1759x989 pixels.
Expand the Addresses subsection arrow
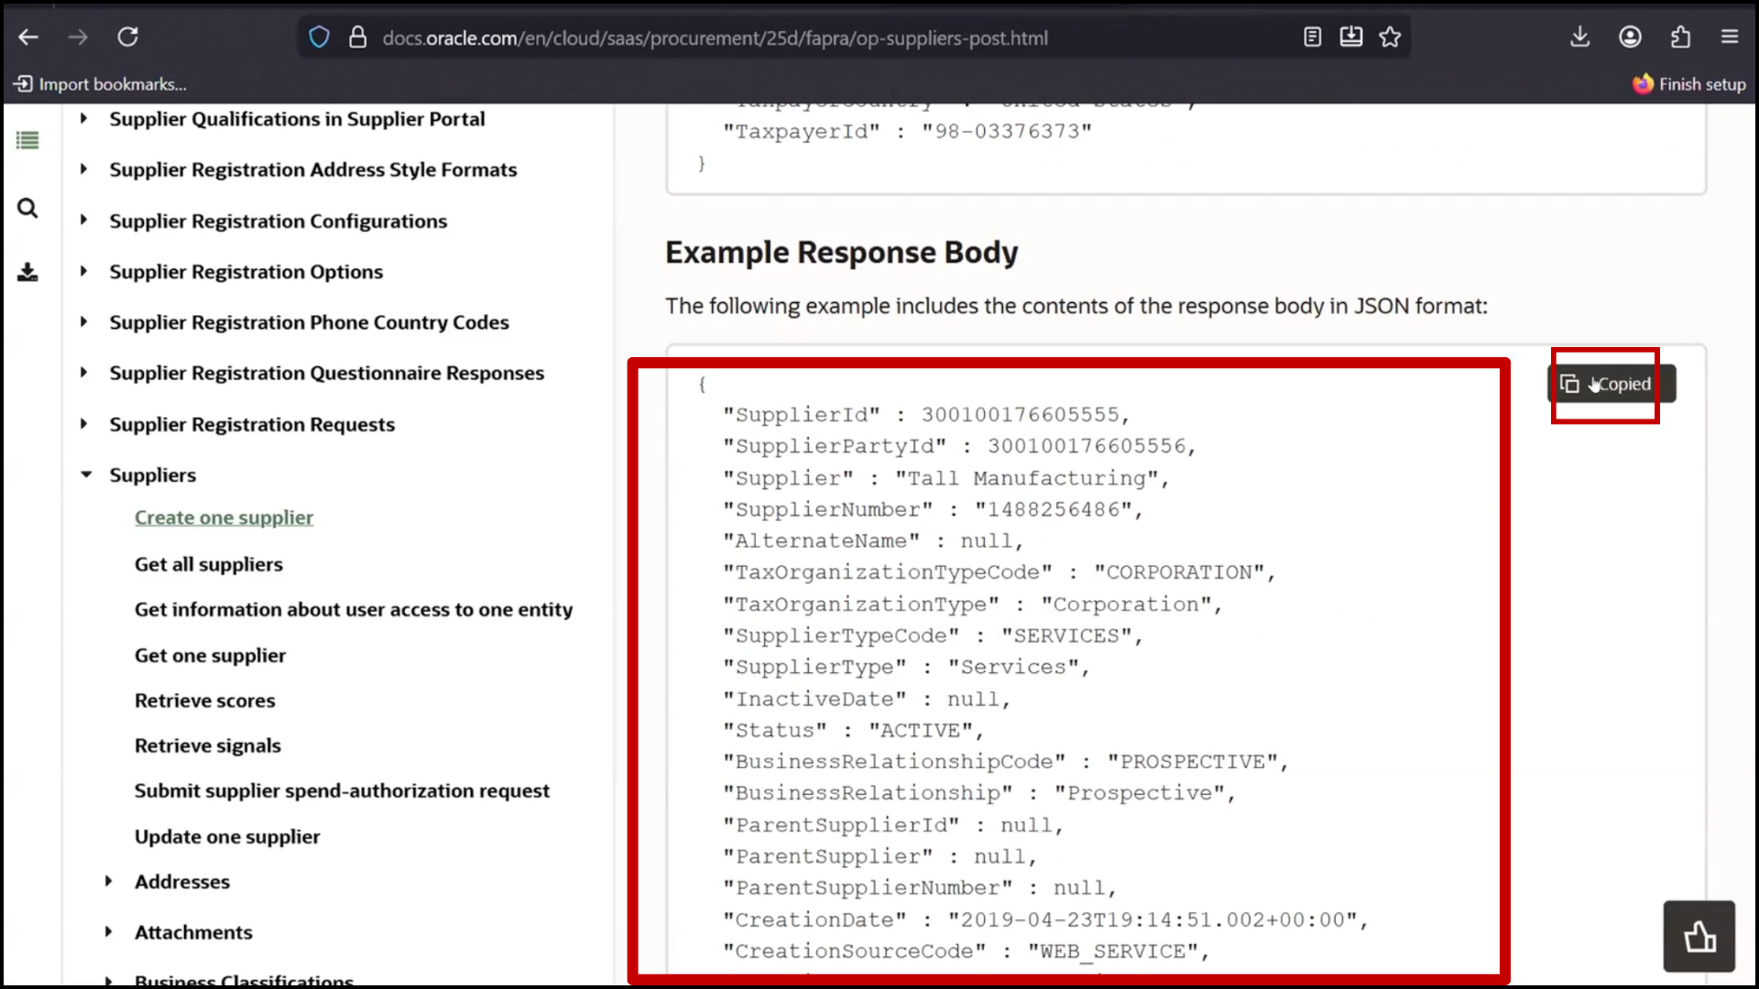point(108,881)
